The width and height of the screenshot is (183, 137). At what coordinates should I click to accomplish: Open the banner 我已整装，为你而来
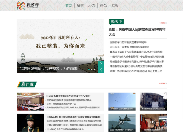60,46
